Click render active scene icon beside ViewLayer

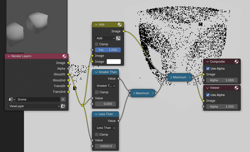(x=63, y=106)
